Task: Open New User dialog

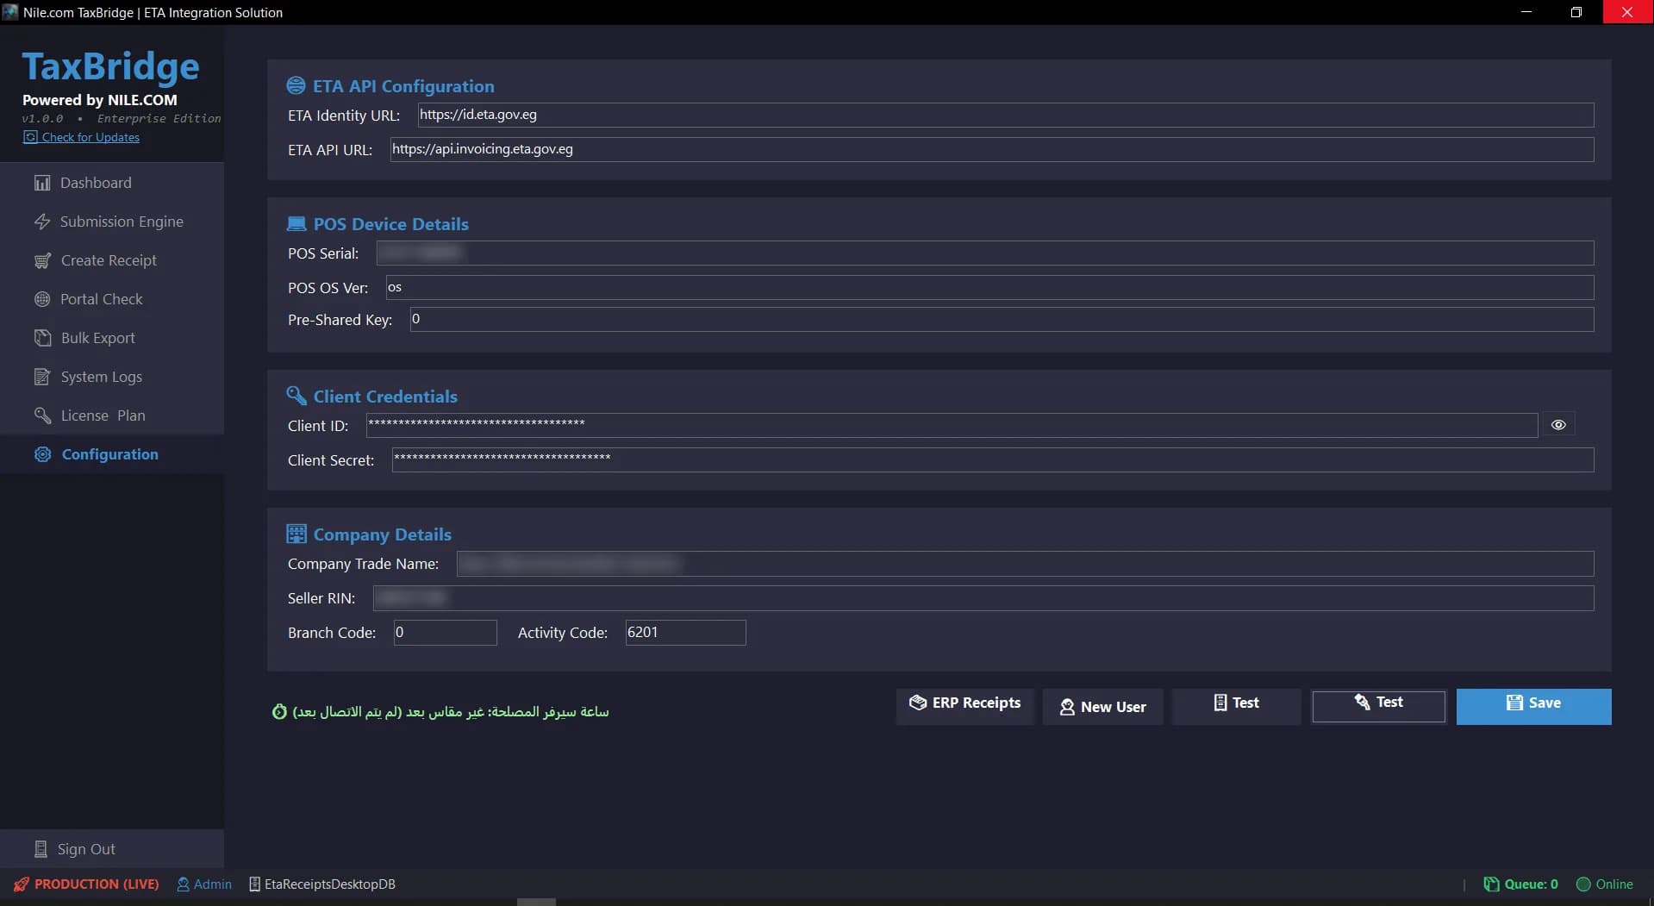Action: pos(1102,706)
